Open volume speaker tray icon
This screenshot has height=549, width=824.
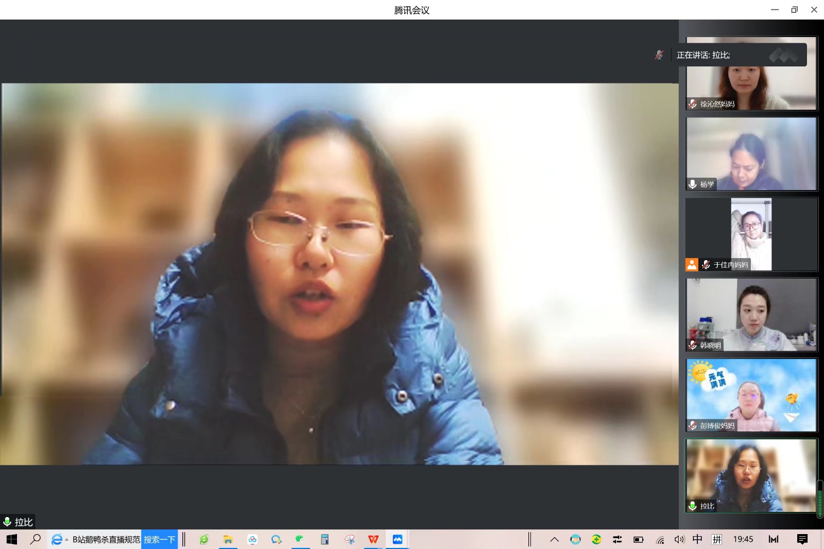coord(679,539)
